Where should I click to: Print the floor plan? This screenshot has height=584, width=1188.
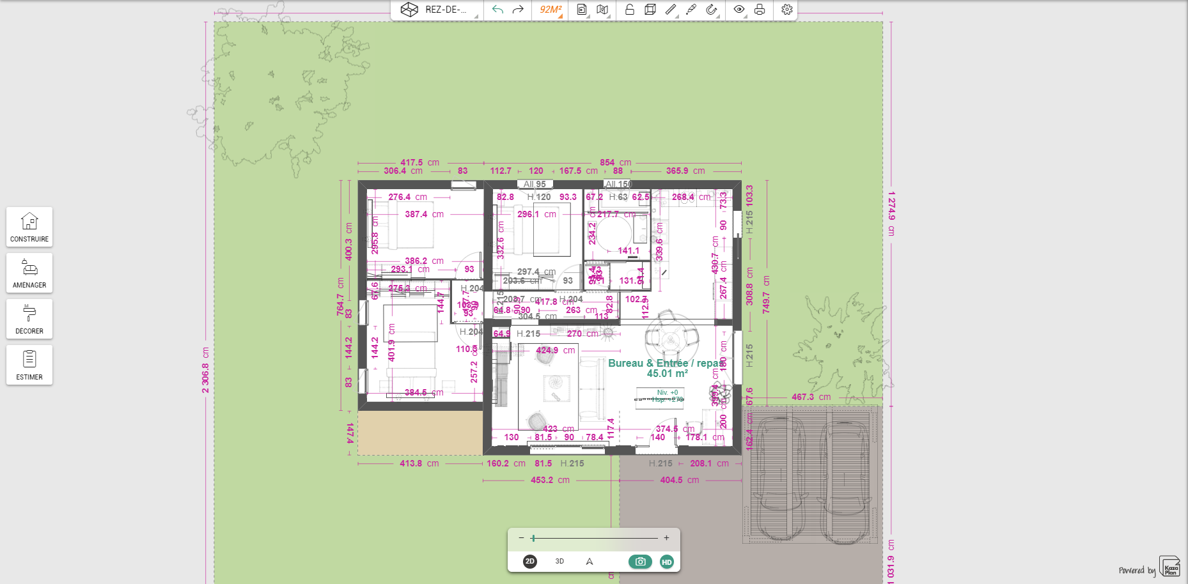pyautogui.click(x=760, y=10)
